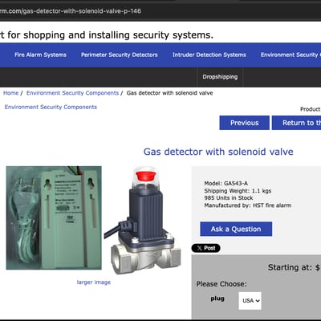Open Environment Security menu in navigation bar
The image size is (321, 321).
[x=291, y=55]
